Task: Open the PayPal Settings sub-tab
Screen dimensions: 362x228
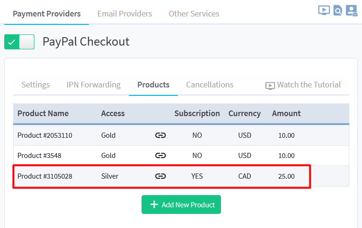Action: tap(36, 85)
